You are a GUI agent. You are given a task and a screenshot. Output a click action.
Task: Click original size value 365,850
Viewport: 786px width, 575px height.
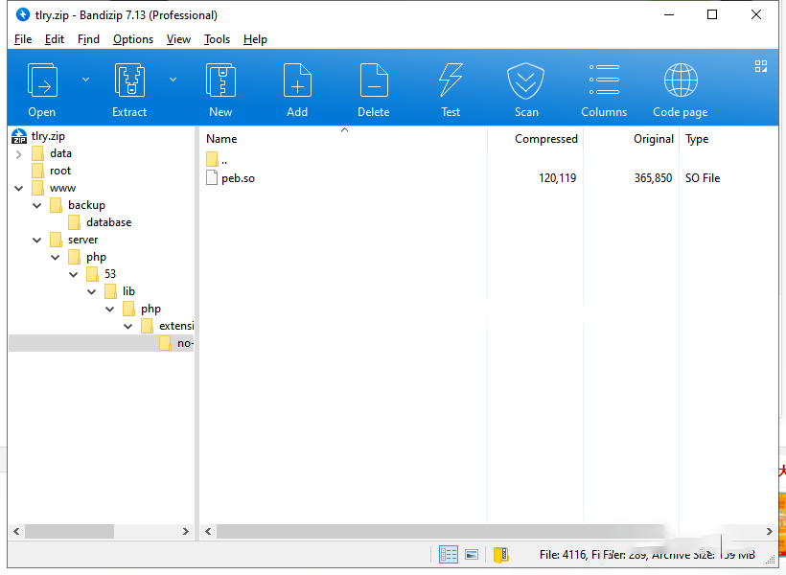[653, 178]
